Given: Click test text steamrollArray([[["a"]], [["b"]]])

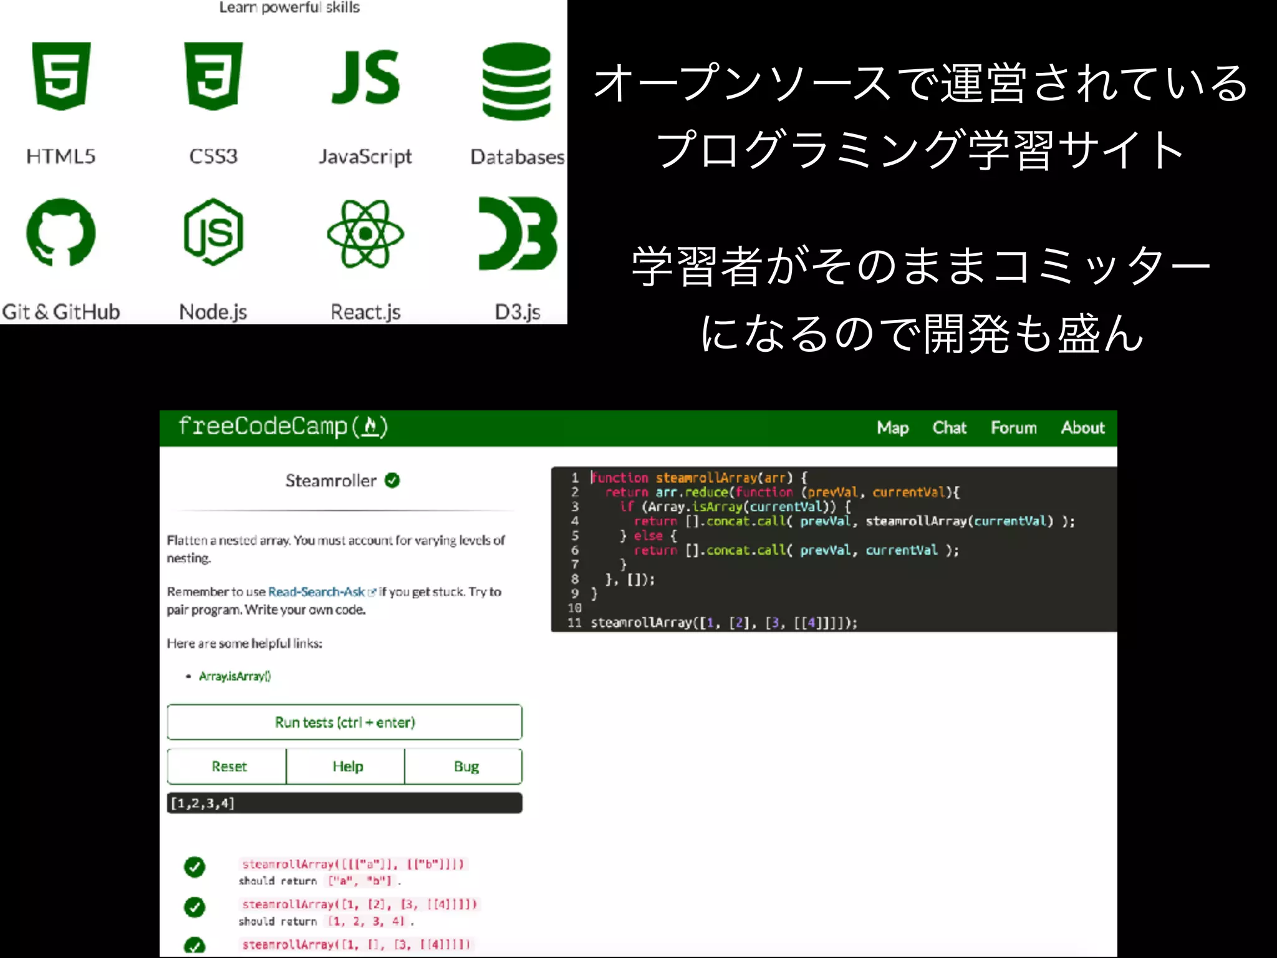Looking at the screenshot, I should [353, 864].
